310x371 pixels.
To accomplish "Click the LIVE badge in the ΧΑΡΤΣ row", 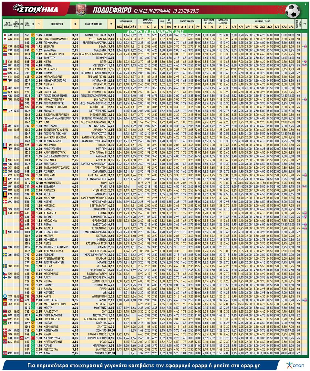I will pyautogui.click(x=22, y=296).
